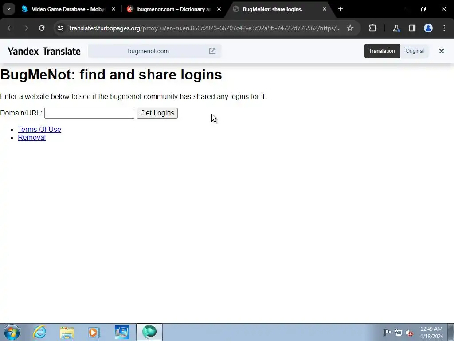Click the Domain/URL label
The image size is (454, 341).
click(x=21, y=113)
